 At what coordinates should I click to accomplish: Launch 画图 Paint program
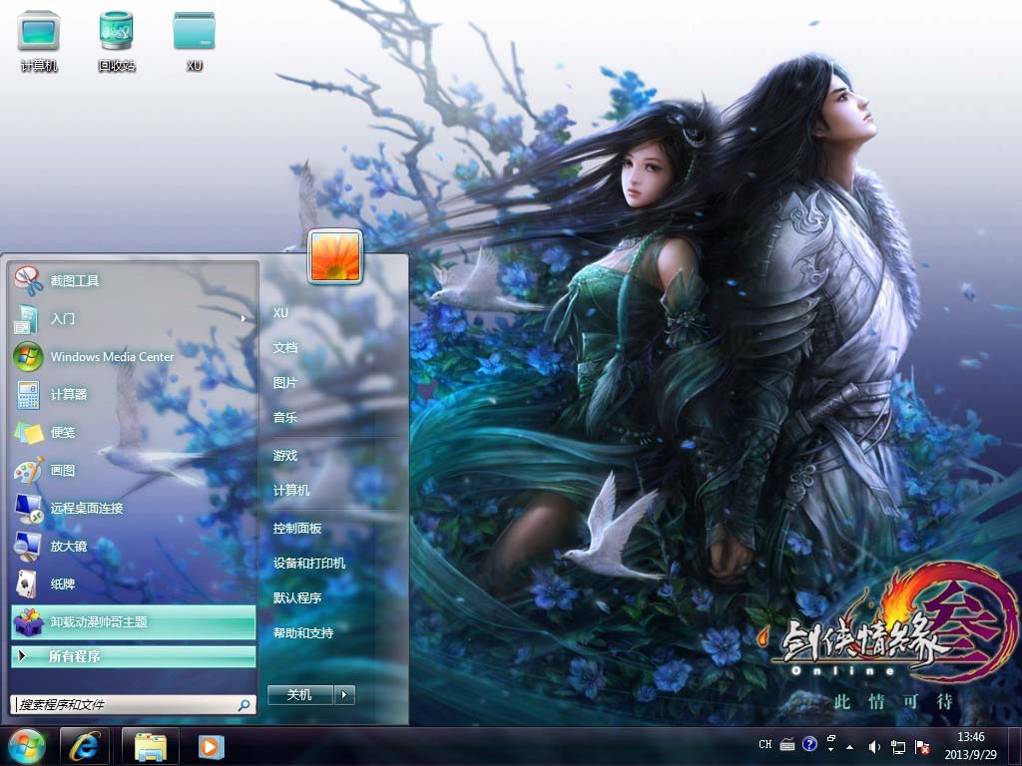pos(62,471)
